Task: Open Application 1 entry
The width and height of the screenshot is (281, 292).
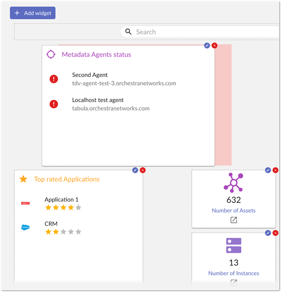Action: tap(61, 200)
